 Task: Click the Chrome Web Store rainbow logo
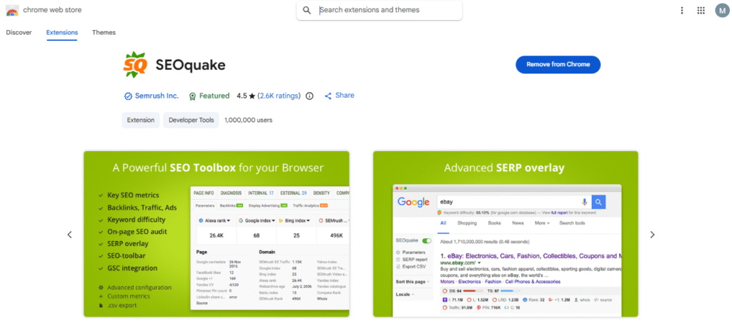click(12, 11)
